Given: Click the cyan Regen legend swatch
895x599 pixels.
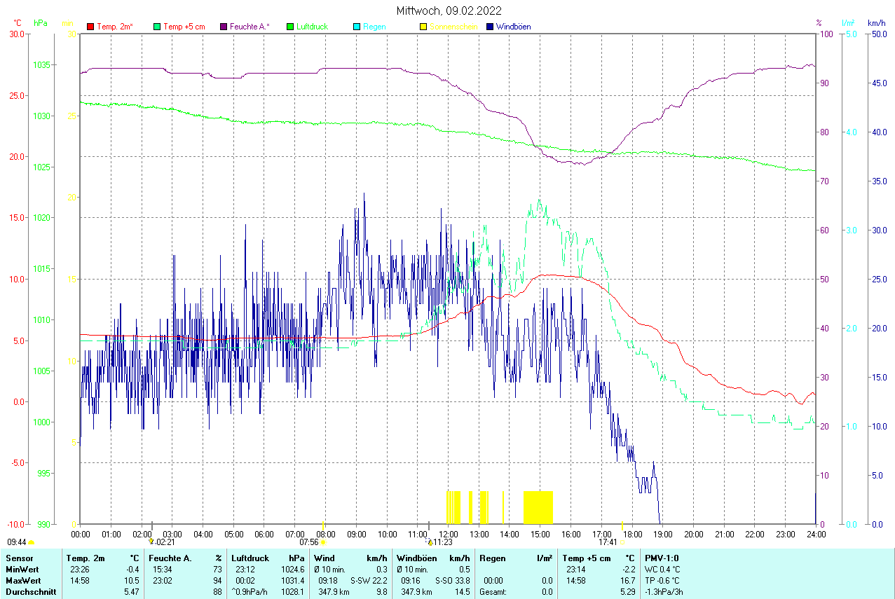Looking at the screenshot, I should 357,27.
